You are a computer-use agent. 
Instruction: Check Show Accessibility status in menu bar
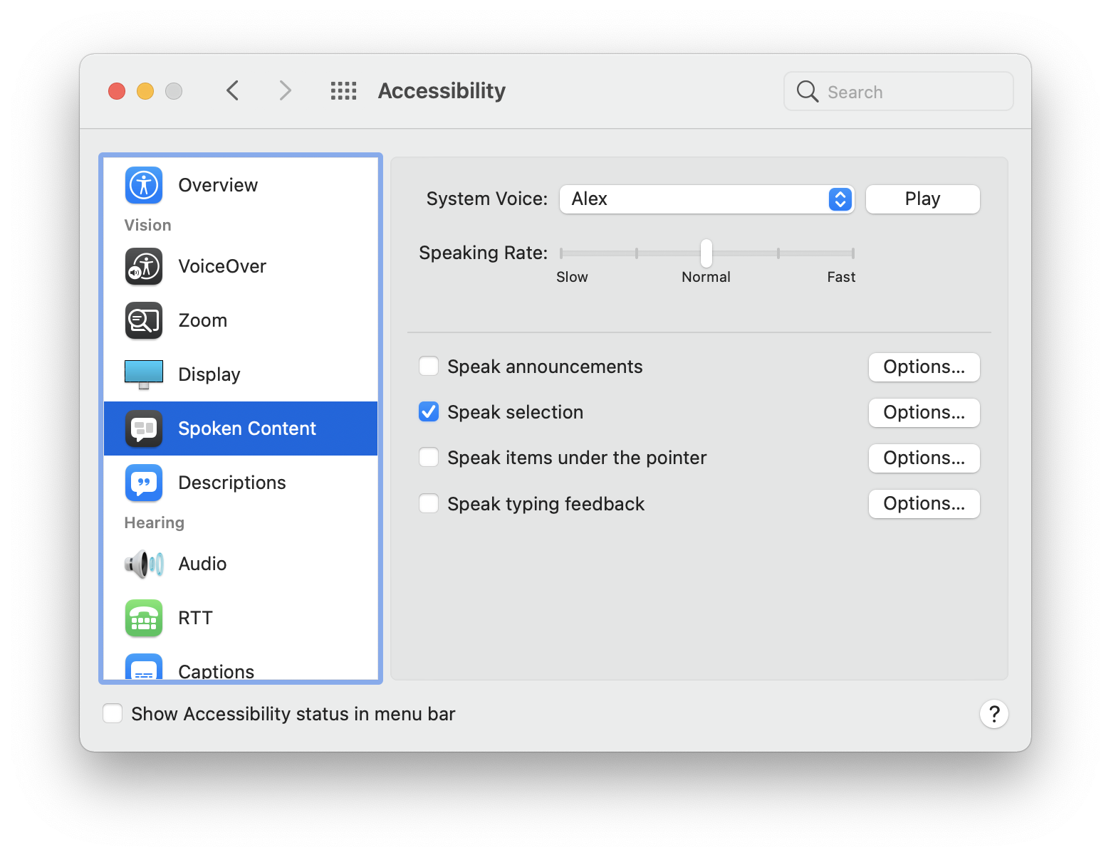tap(113, 713)
